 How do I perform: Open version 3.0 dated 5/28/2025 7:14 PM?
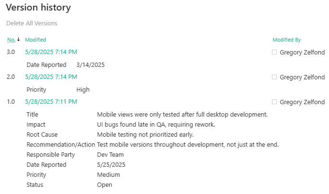pyautogui.click(x=51, y=52)
